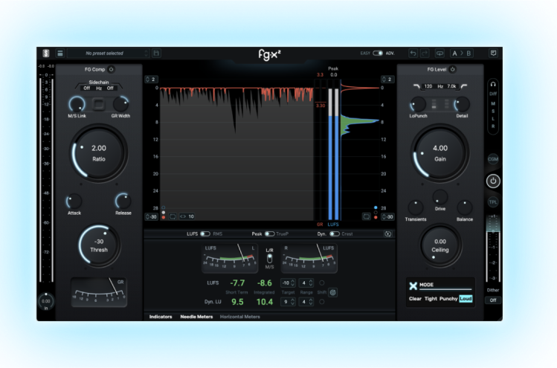Click the main bypass power button
The image size is (557, 368).
tap(493, 181)
